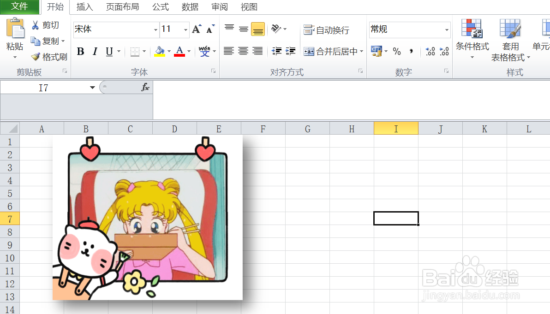550x314 pixels.
Task: Switch to 开始 Home tab
Action: 55,7
